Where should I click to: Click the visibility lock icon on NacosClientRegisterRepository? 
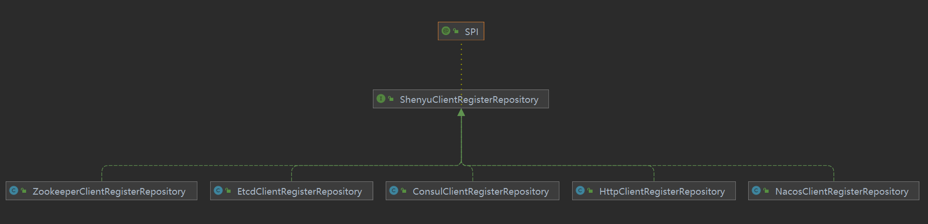pyautogui.click(x=766, y=190)
